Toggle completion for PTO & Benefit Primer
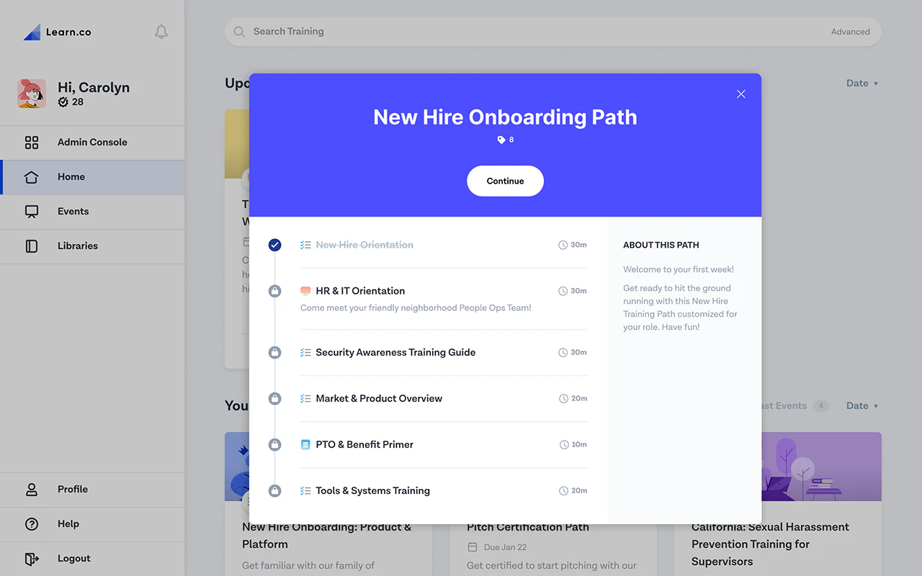 click(274, 444)
